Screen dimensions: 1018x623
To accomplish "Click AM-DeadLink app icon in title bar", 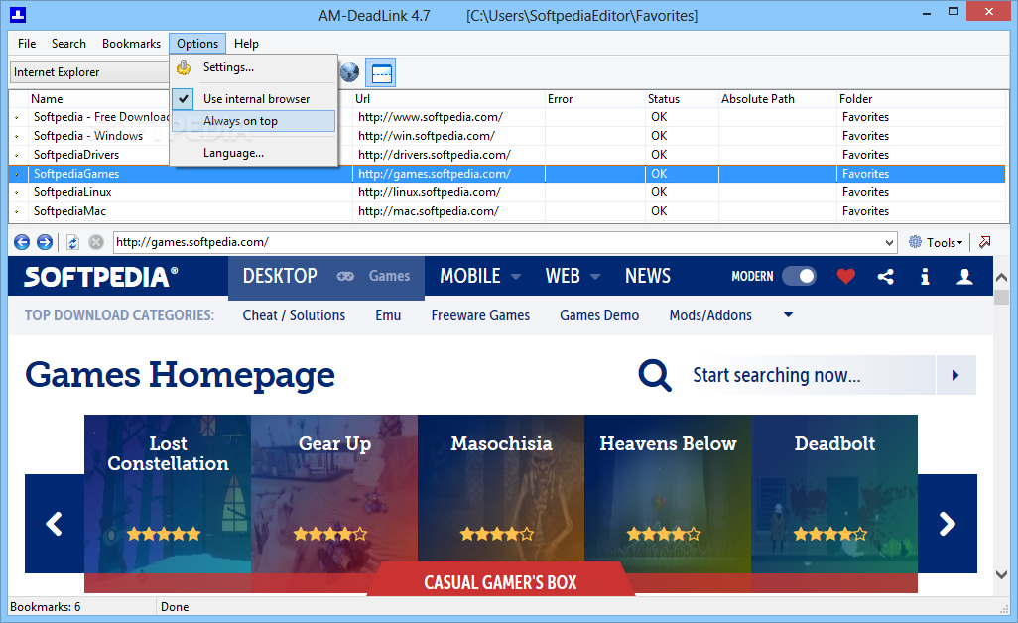I will (18, 14).
